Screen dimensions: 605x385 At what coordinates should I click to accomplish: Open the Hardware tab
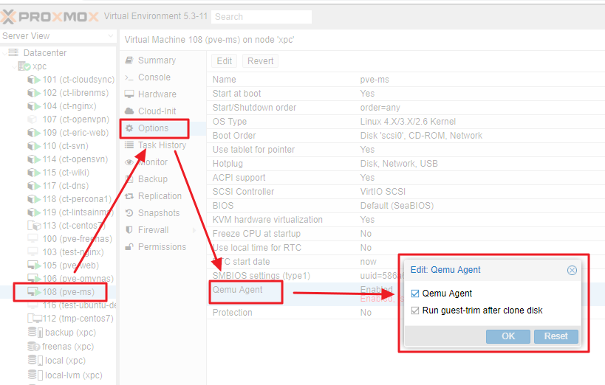[x=163, y=94]
